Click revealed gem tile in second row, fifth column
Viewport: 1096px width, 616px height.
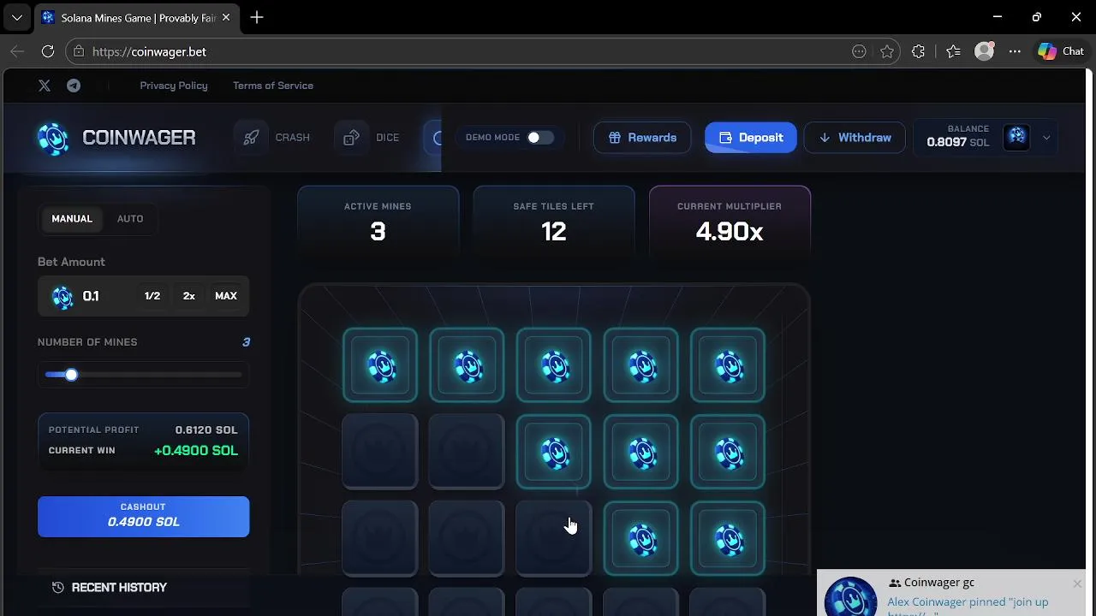pyautogui.click(x=728, y=452)
